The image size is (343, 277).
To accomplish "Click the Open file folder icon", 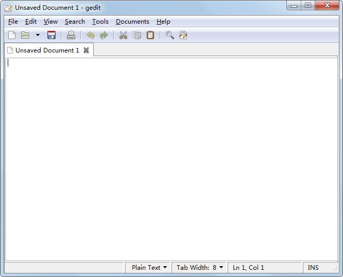I will click(25, 36).
